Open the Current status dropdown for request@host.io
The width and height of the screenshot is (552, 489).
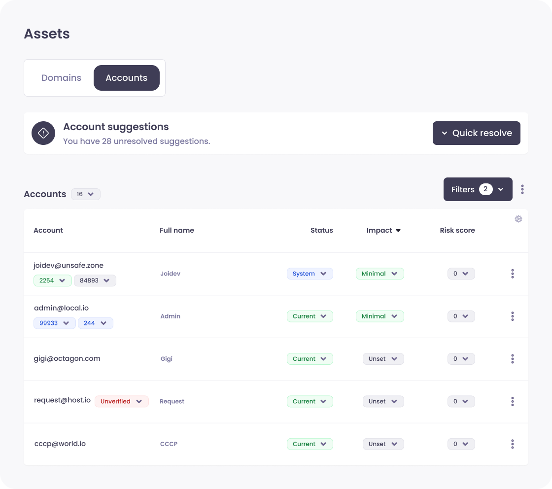coord(310,401)
